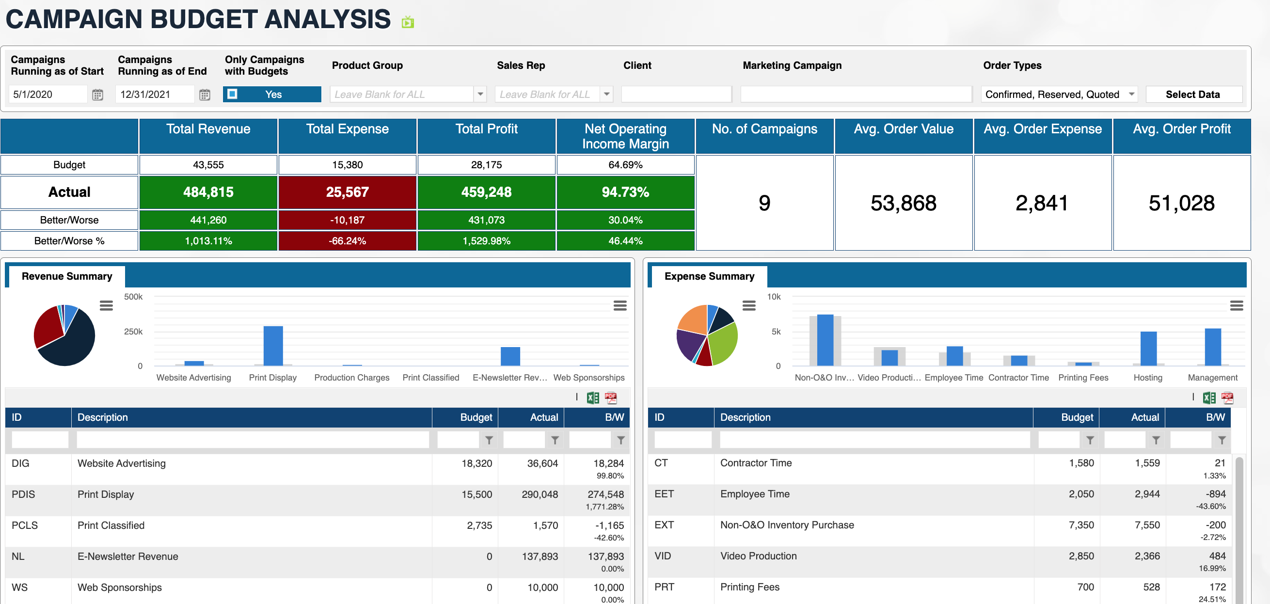
Task: Export Expense Summary table to Excel
Action: pos(1209,397)
